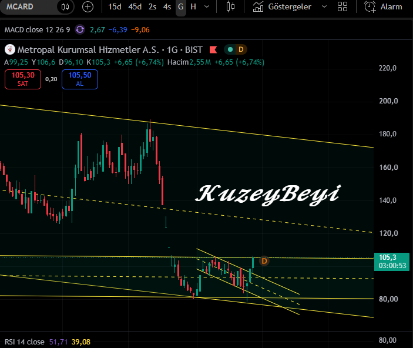
Task: Click the 200,0 price axis label
Action: tap(388, 101)
